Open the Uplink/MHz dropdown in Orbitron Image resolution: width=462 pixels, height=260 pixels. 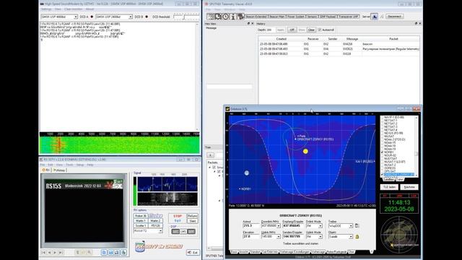pos(279,236)
